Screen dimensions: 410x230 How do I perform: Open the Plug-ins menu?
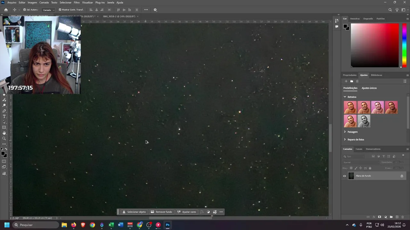coord(100,3)
